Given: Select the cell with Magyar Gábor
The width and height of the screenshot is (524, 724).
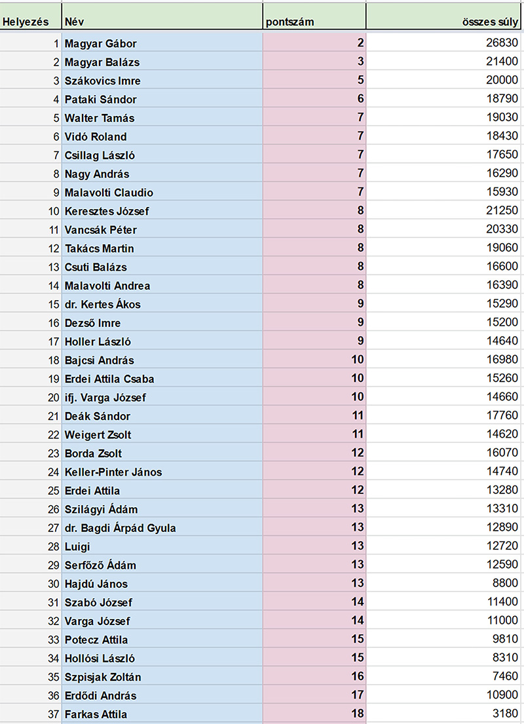Looking at the screenshot, I should [x=162, y=43].
